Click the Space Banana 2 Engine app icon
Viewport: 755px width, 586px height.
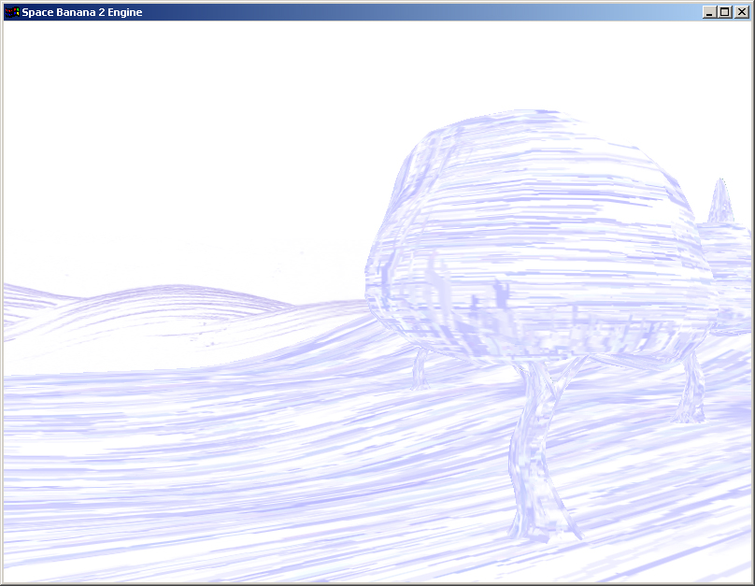click(x=12, y=12)
